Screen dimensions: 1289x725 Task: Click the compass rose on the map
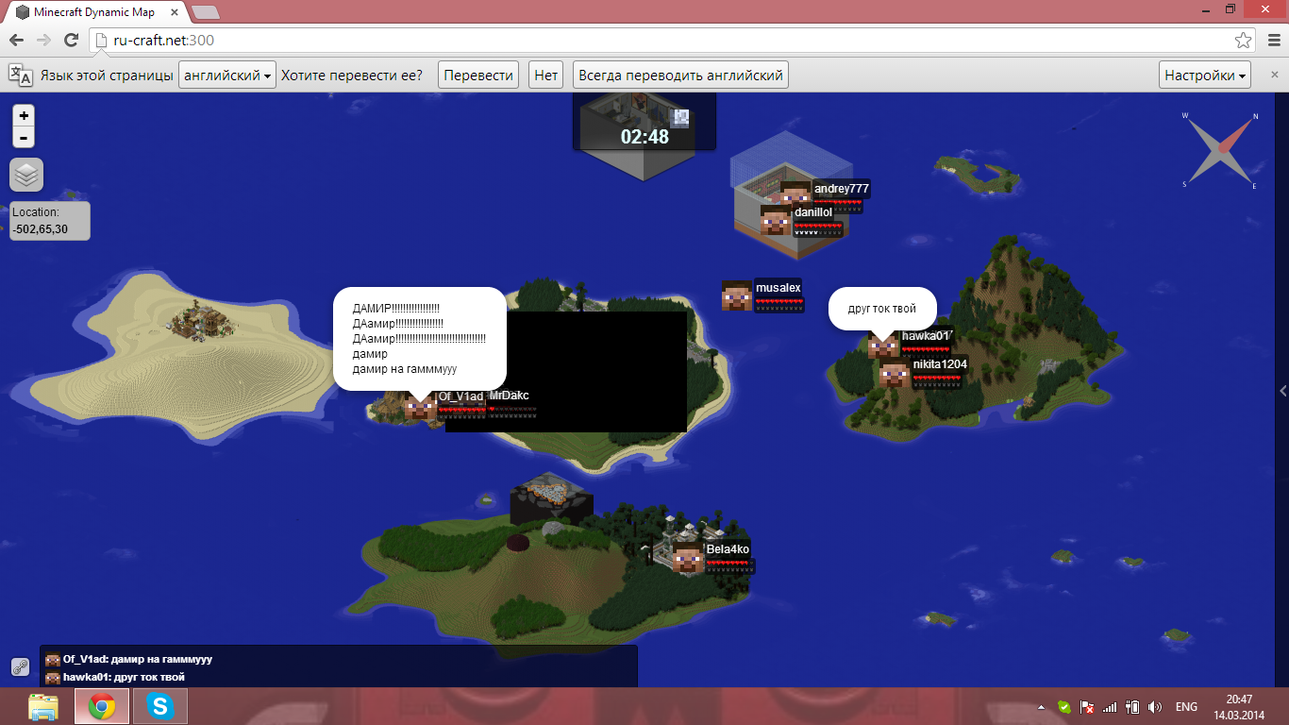[1221, 149]
